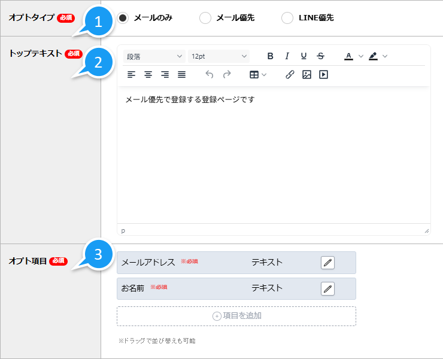The image size is (443, 359).
Task: Toggle underline formatting
Action: pos(304,56)
